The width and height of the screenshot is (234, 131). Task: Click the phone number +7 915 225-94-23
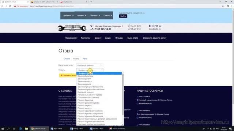[x=102, y=29]
